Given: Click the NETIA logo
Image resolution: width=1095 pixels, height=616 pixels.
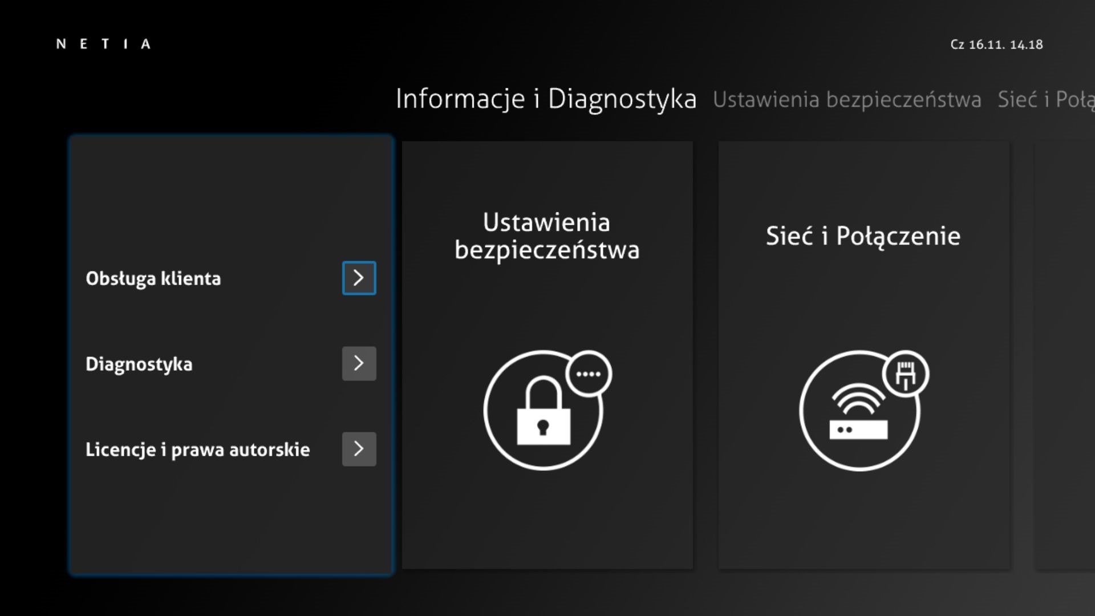Looking at the screenshot, I should tap(103, 44).
